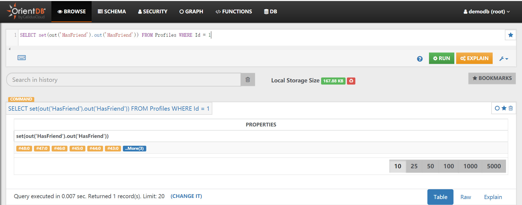Set page size to 10

tap(398, 166)
